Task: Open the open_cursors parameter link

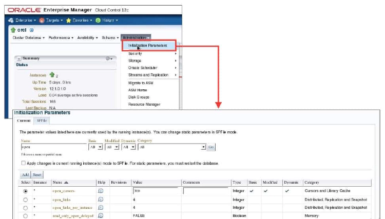Action: [x=63, y=191]
